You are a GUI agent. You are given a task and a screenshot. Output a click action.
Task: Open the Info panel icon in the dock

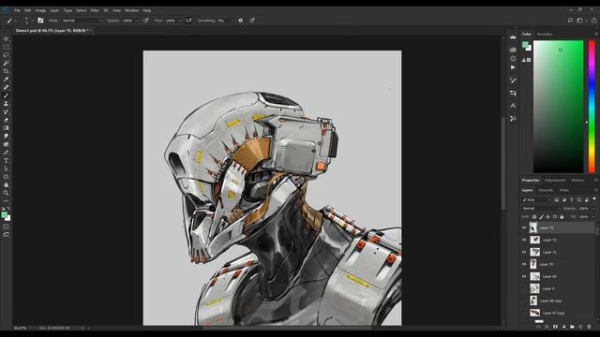tap(513, 58)
